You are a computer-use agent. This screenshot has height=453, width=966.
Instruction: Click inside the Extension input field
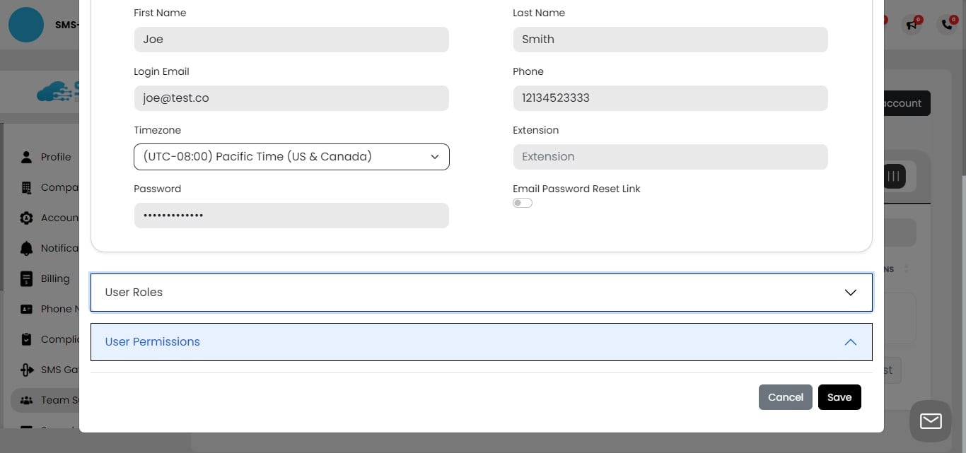pyautogui.click(x=670, y=156)
